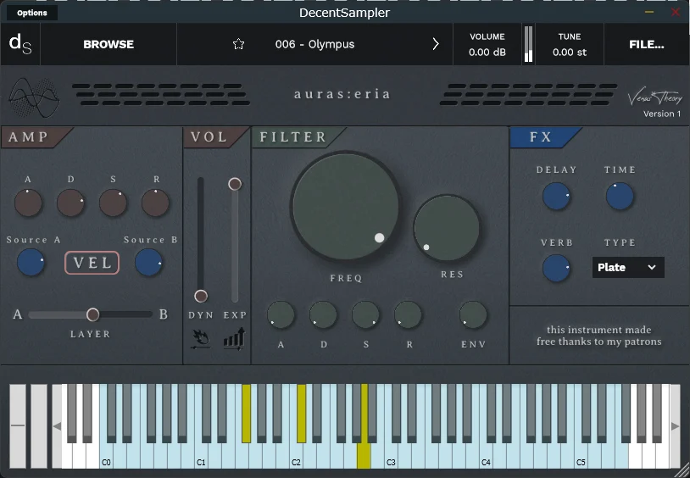Click the FILTER section header
690x478 pixels.
[x=293, y=137]
